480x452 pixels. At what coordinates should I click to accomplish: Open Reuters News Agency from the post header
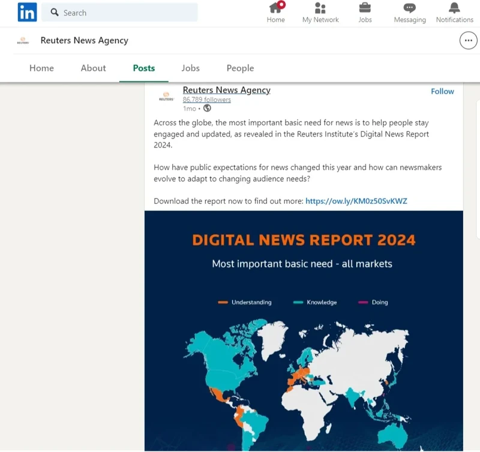(226, 90)
